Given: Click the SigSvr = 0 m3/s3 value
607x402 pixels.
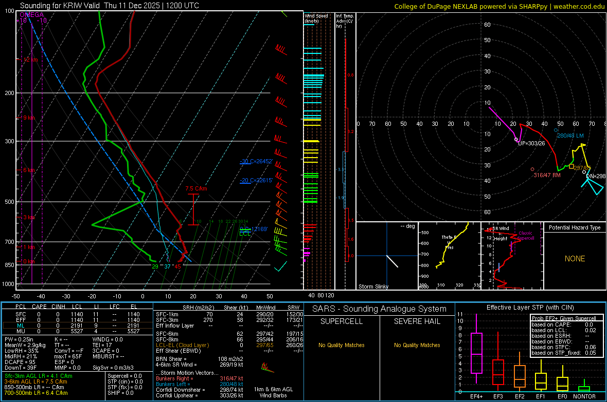Looking at the screenshot, I should (x=113, y=368).
